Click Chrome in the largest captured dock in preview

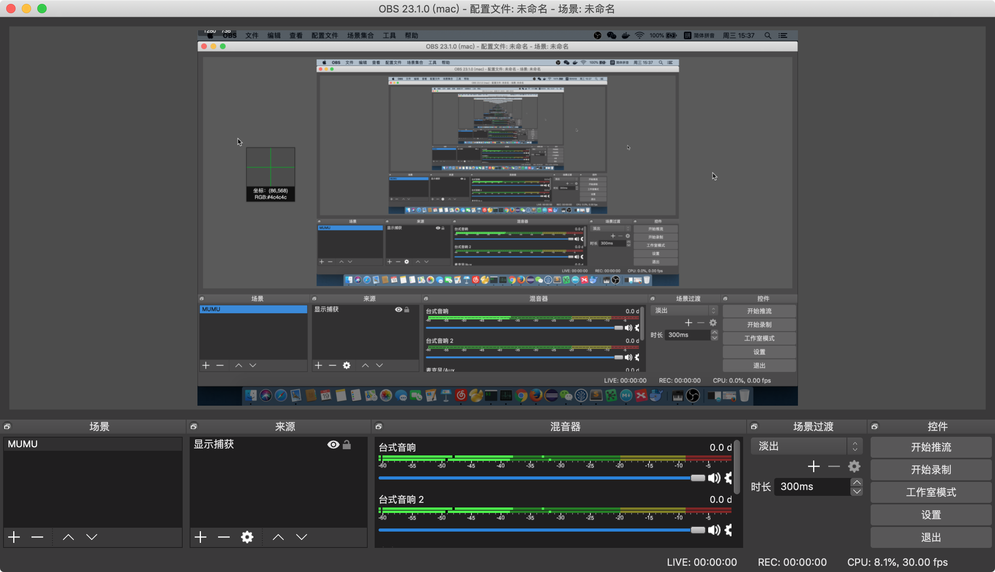point(521,395)
